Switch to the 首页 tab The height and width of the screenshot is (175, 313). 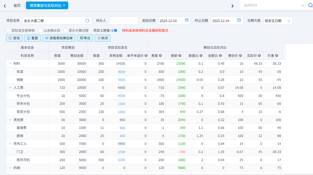click(x=17, y=6)
